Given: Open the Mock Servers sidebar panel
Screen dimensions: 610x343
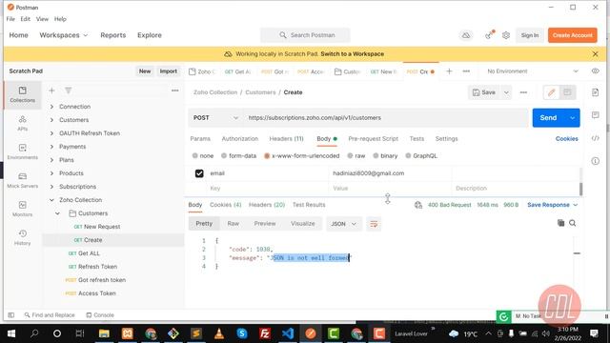Looking at the screenshot, I should [x=22, y=180].
